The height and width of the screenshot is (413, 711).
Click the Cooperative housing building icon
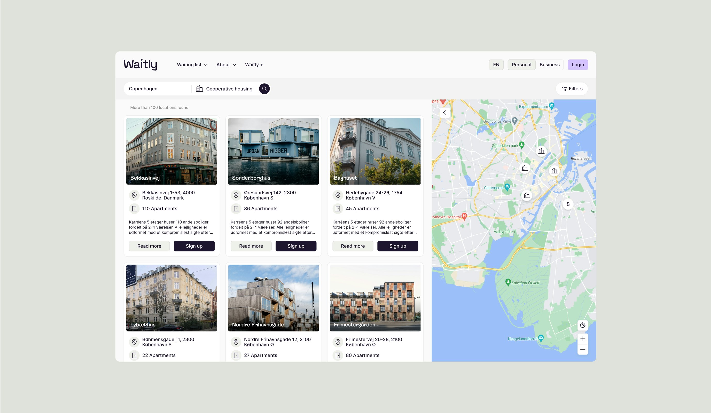point(199,89)
